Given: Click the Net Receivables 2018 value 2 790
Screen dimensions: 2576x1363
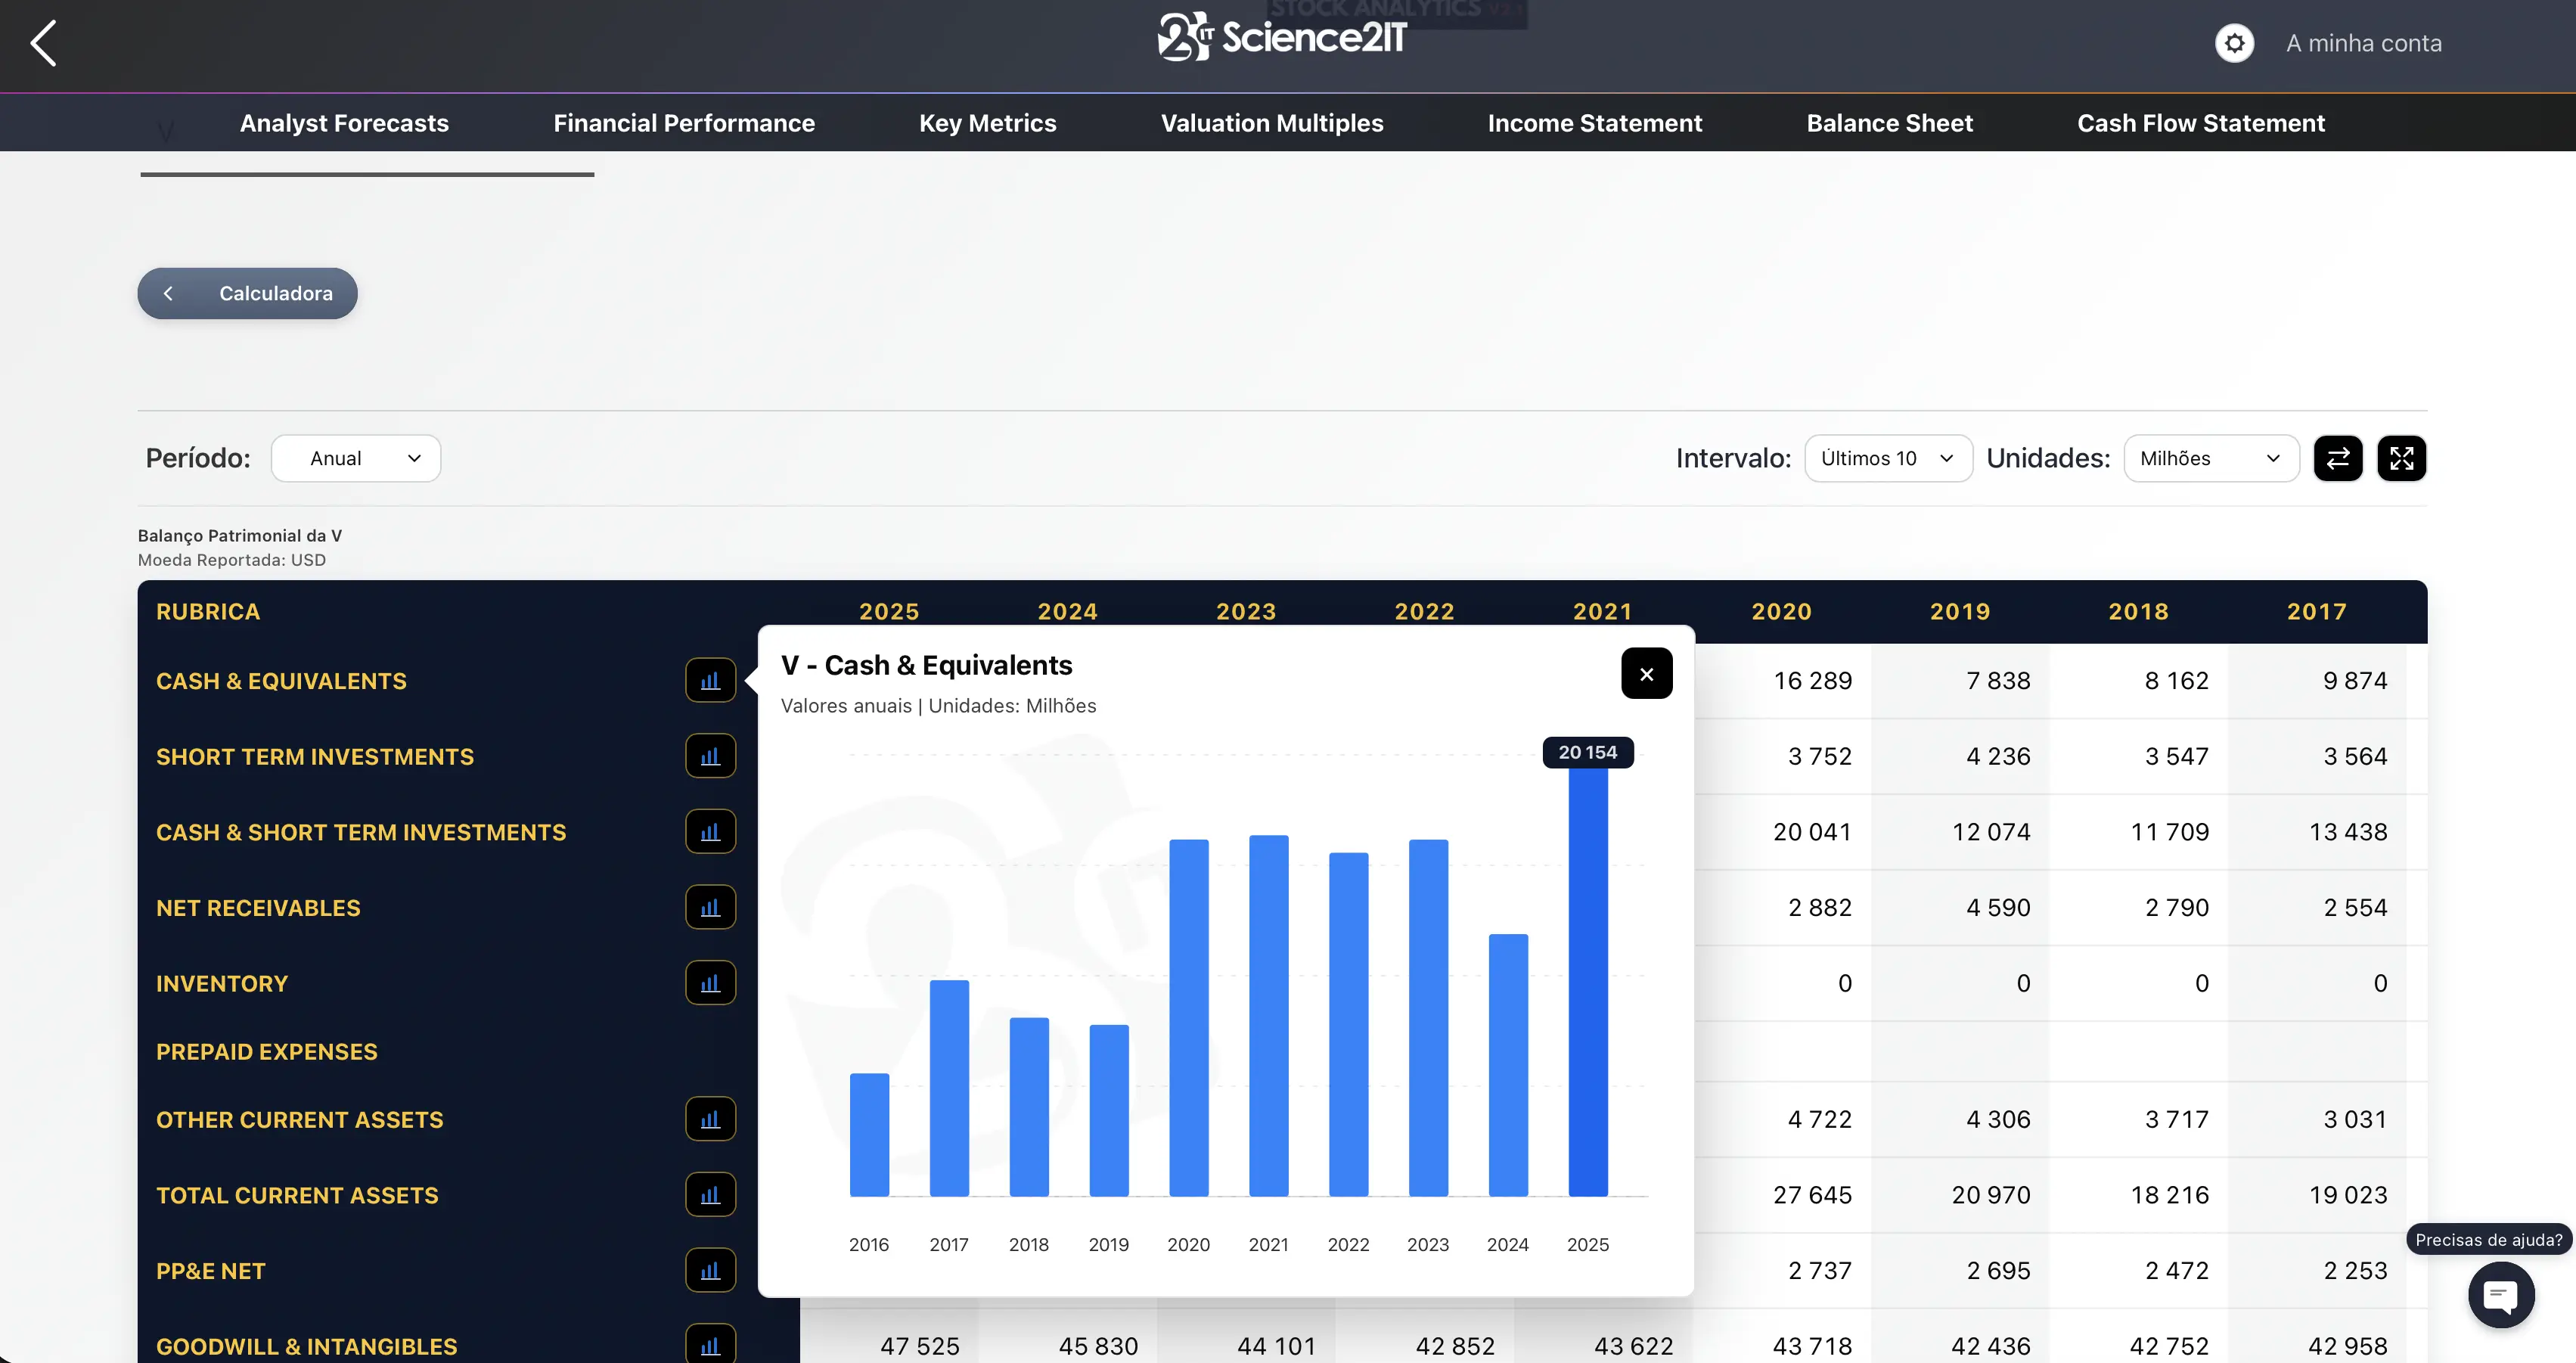Looking at the screenshot, I should click(x=2176, y=907).
